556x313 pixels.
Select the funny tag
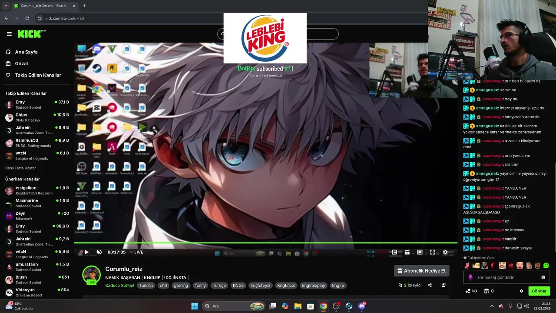click(200, 286)
